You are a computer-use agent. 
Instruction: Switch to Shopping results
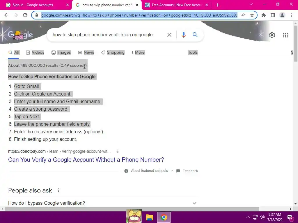click(x=113, y=53)
